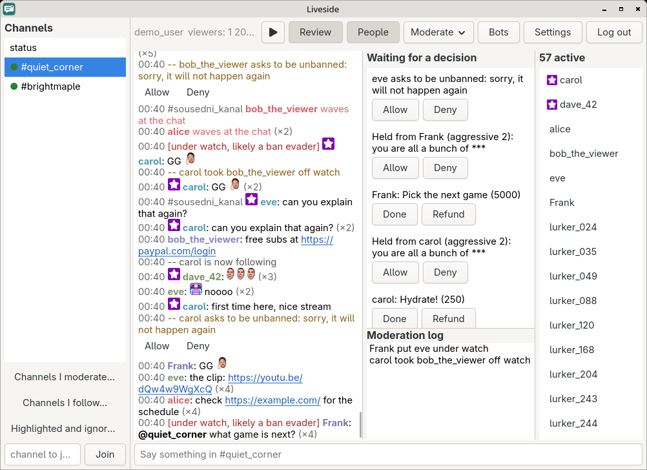The height and width of the screenshot is (470, 647).
Task: Focus the channel to join input field
Action: [43, 455]
